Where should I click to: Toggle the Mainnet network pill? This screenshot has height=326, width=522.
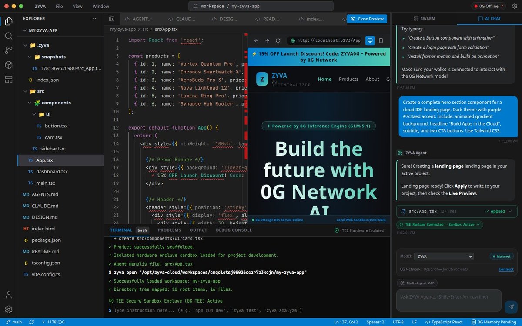point(502,256)
